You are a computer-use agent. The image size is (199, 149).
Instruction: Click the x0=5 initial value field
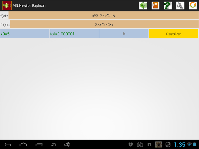point(25,34)
